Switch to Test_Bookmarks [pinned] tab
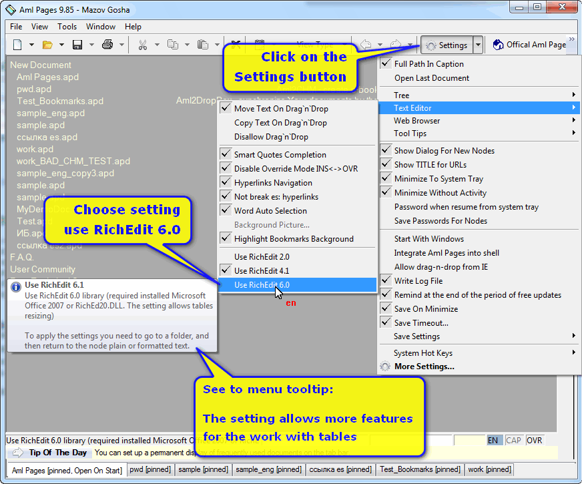This screenshot has height=484, width=582. (420, 469)
